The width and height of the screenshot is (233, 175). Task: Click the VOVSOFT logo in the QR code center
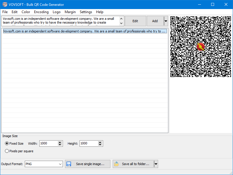click(x=200, y=47)
